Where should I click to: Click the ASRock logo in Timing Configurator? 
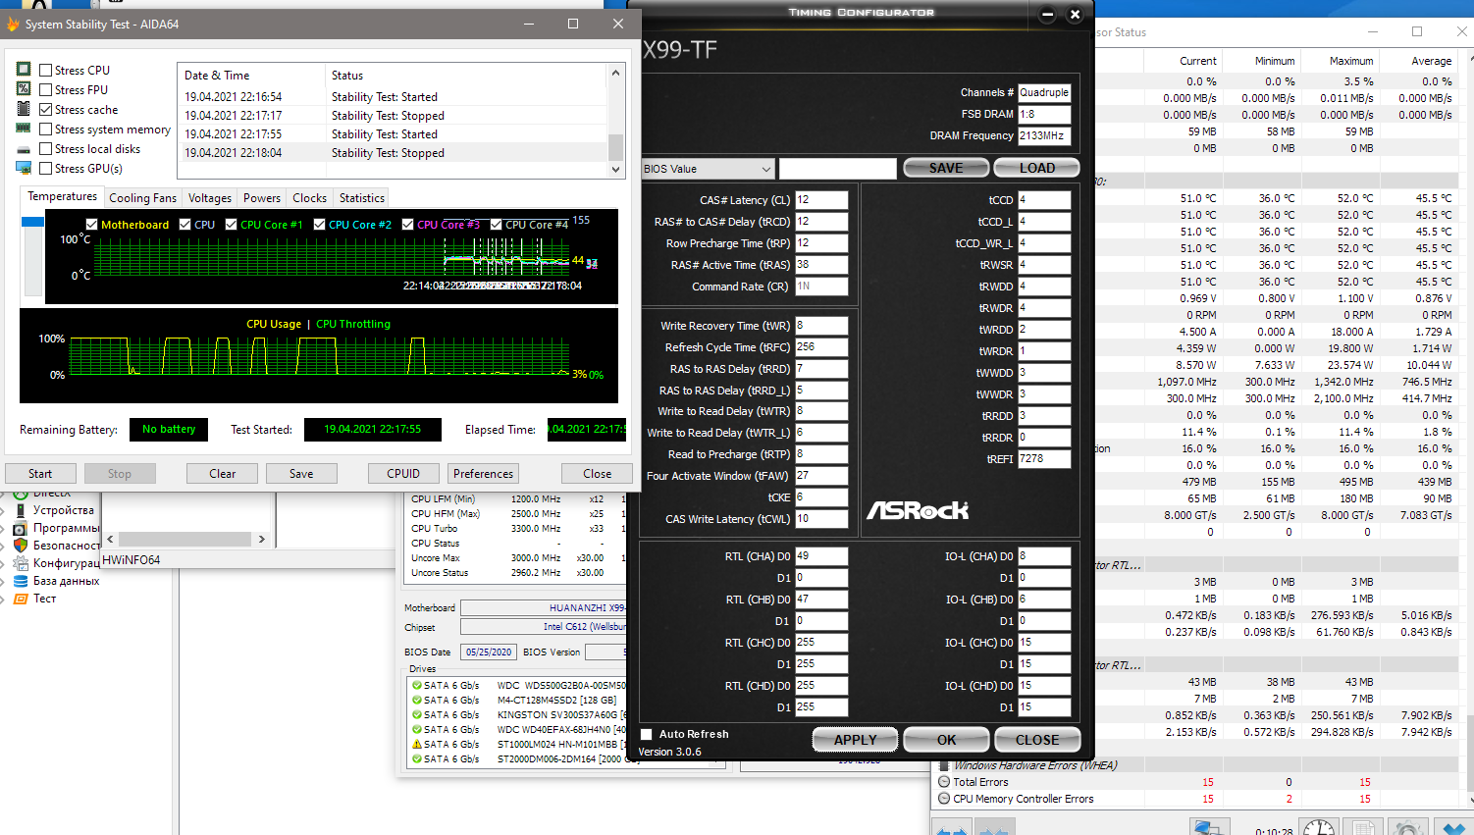pyautogui.click(x=918, y=510)
